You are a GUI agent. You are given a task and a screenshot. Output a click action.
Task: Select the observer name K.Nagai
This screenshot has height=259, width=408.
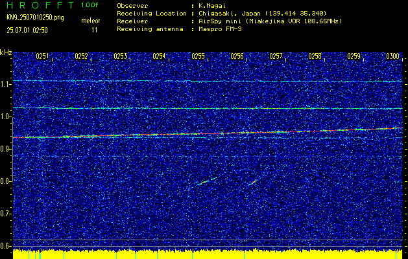point(213,6)
